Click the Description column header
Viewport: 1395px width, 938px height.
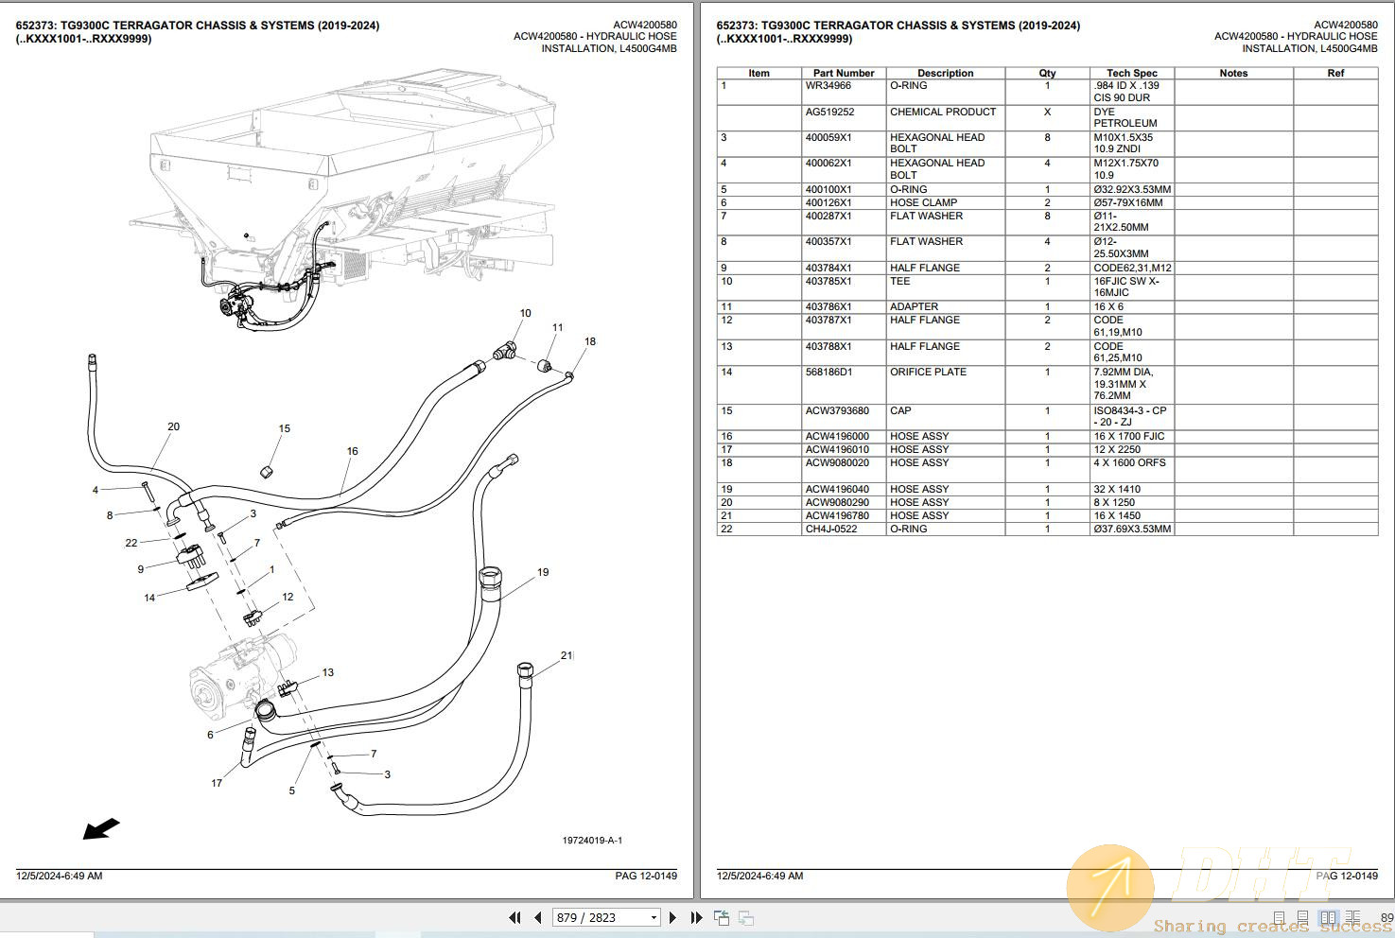pos(945,73)
